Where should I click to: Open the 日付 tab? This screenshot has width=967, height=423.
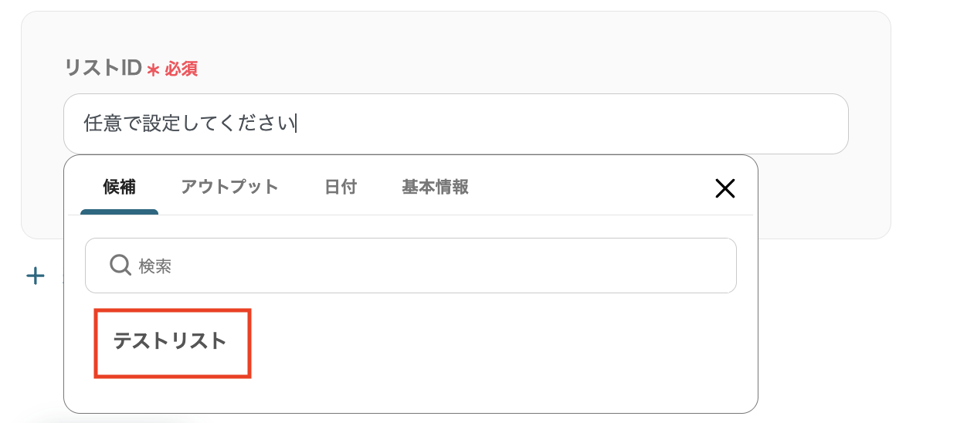coord(340,187)
